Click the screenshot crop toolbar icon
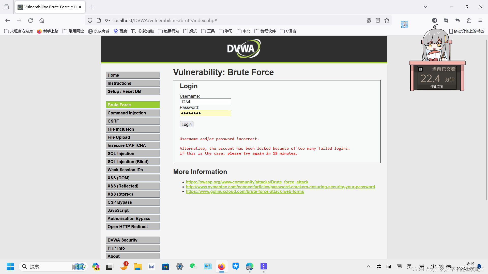Image resolution: width=488 pixels, height=274 pixels. point(446,21)
